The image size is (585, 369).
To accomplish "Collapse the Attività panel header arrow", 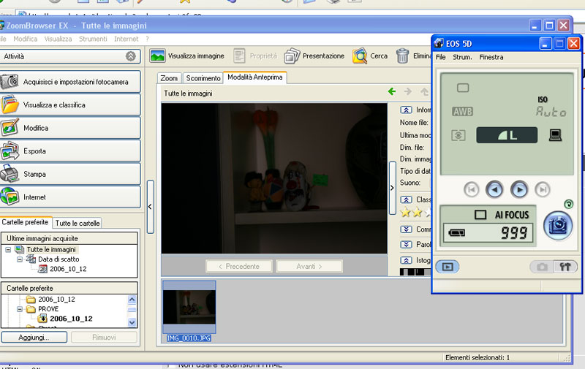I will (x=131, y=56).
